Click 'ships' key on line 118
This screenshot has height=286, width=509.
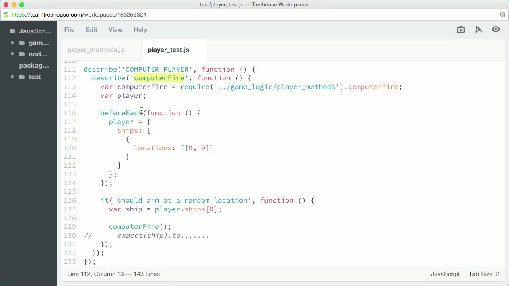127,131
